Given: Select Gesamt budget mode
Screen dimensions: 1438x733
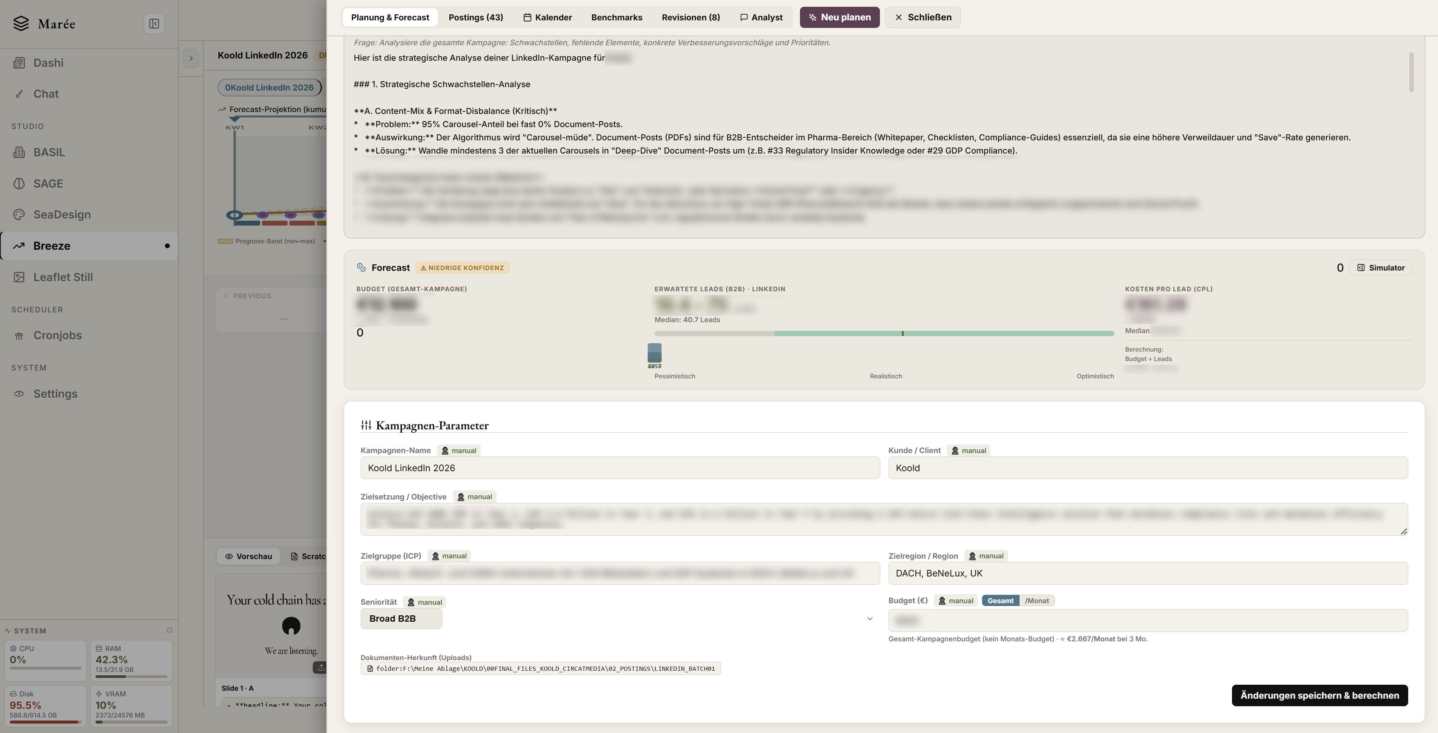Looking at the screenshot, I should [1000, 601].
